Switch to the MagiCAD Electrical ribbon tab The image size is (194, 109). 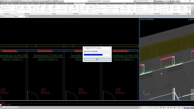coord(91,3)
